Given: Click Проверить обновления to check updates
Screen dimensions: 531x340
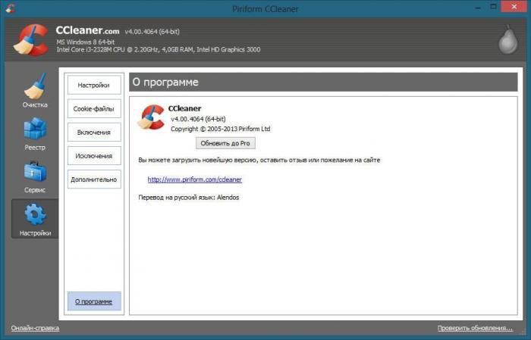Looking at the screenshot, I should pos(475,328).
